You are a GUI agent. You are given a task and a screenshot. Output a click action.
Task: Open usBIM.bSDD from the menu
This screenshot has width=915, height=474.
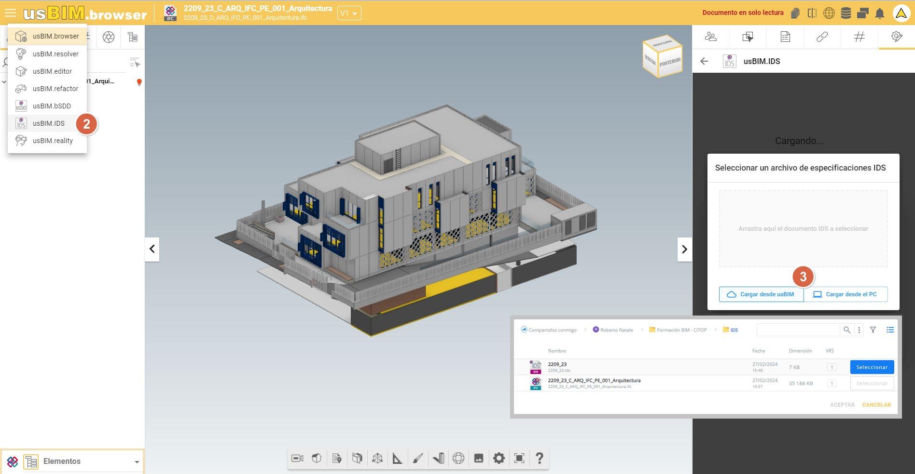click(47, 106)
